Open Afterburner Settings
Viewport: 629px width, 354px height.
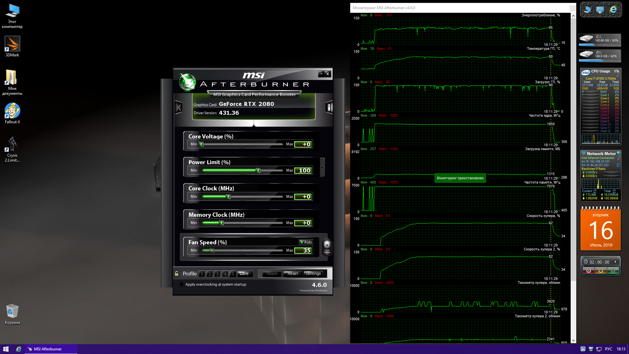[313, 274]
